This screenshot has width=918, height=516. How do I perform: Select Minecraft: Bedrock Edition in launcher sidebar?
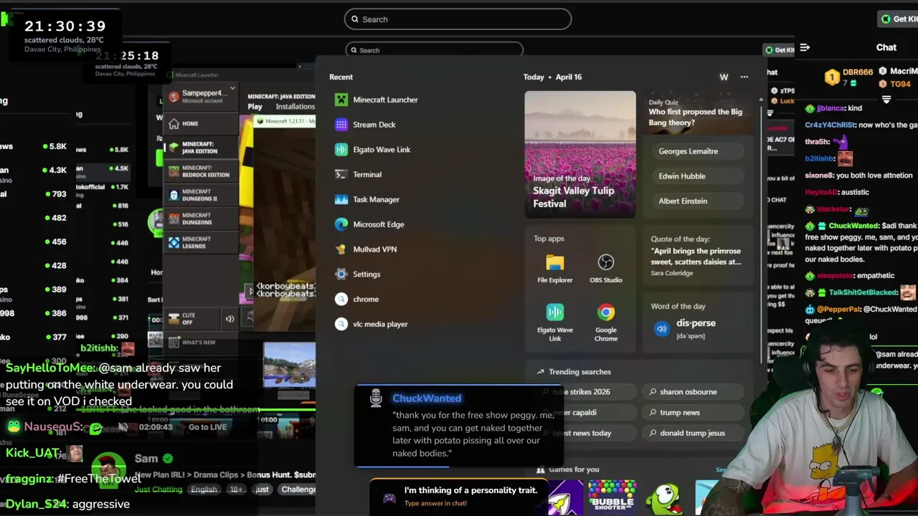(201, 171)
